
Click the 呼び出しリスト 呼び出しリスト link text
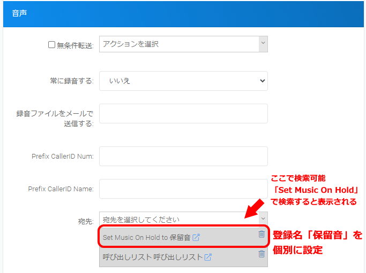(152, 257)
